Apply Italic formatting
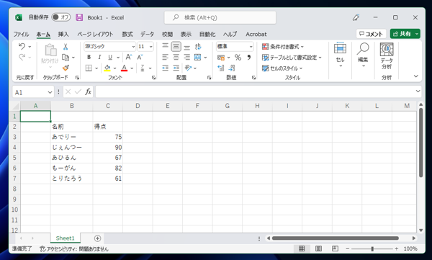The image size is (432, 260). point(99,57)
